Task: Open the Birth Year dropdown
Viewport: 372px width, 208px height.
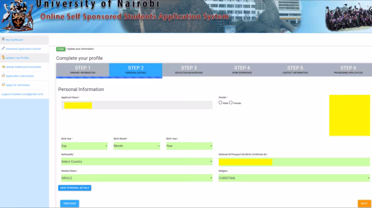Action: click(x=189, y=146)
